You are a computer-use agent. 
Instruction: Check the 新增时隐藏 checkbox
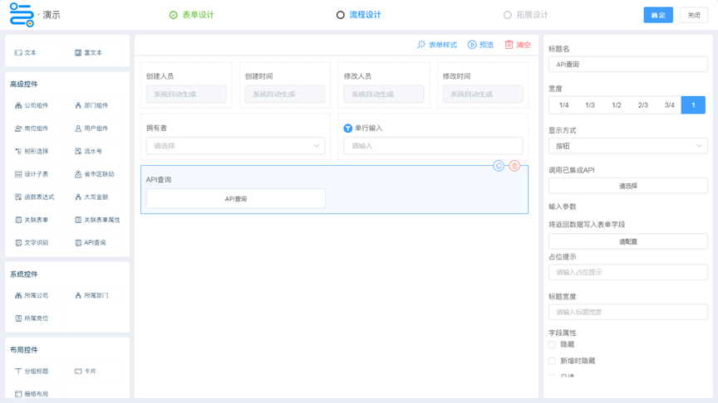click(x=552, y=361)
